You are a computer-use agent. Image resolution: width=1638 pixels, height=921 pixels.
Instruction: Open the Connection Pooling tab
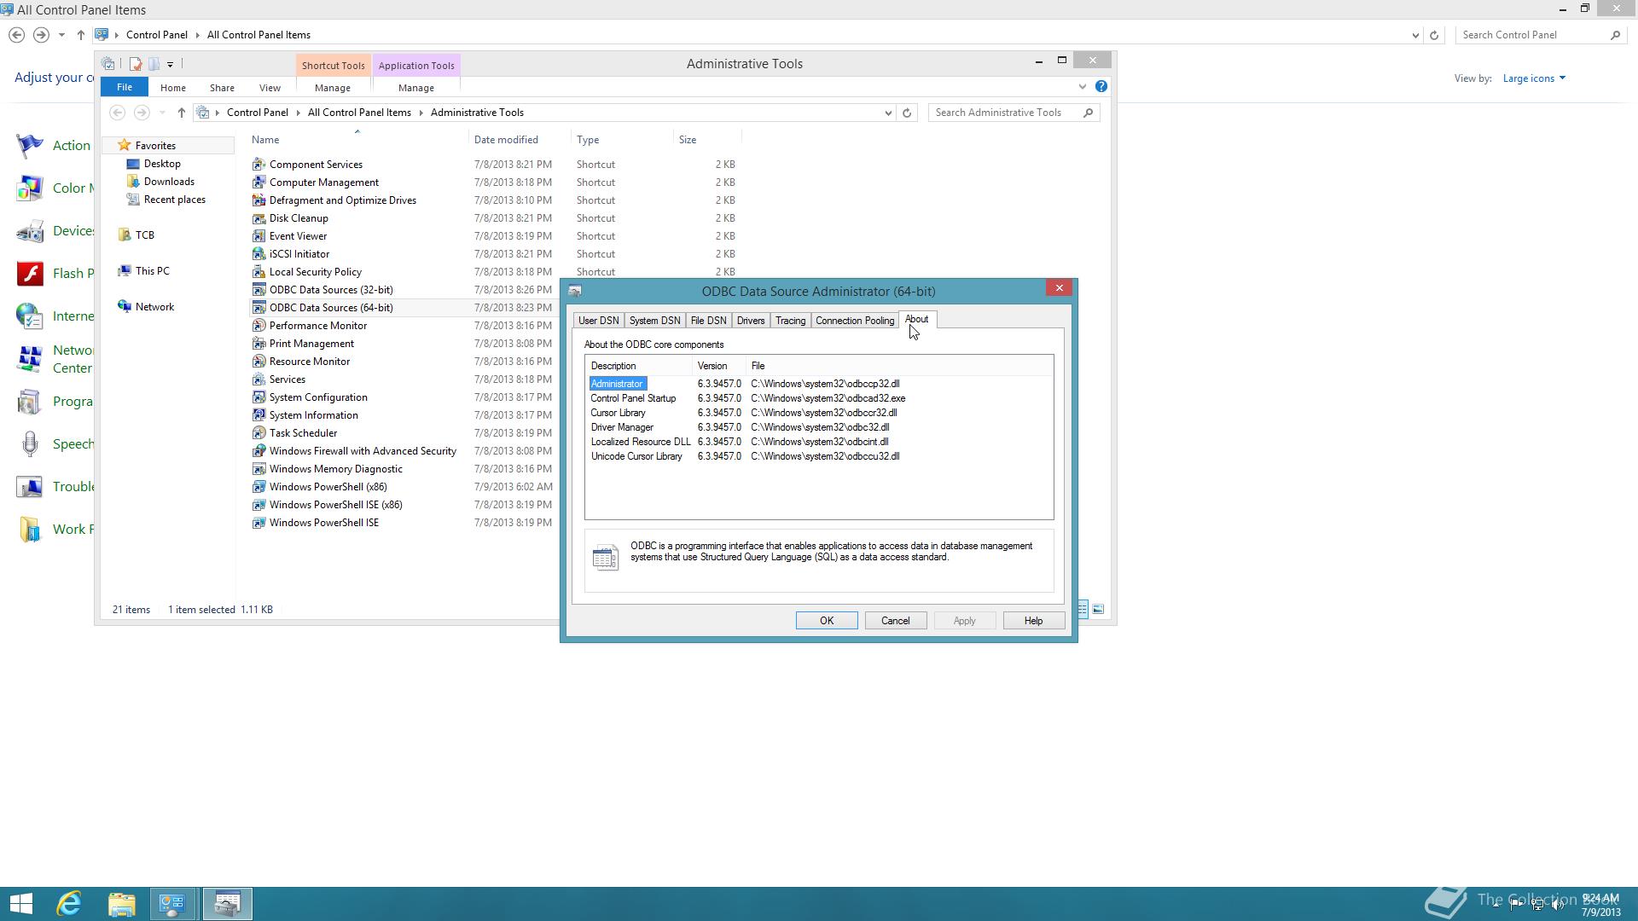pyautogui.click(x=855, y=321)
